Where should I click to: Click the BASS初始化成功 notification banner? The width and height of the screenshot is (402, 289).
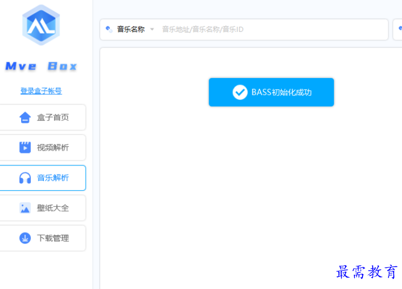[271, 92]
